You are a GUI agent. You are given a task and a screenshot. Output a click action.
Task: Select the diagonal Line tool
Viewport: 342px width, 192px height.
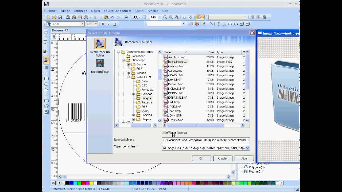(46, 95)
